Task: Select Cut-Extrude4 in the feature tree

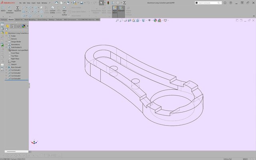Action: pyautogui.click(x=16, y=79)
